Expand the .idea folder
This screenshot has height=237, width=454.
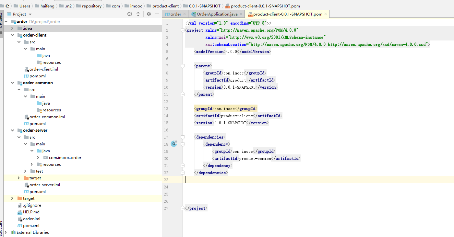(12, 28)
